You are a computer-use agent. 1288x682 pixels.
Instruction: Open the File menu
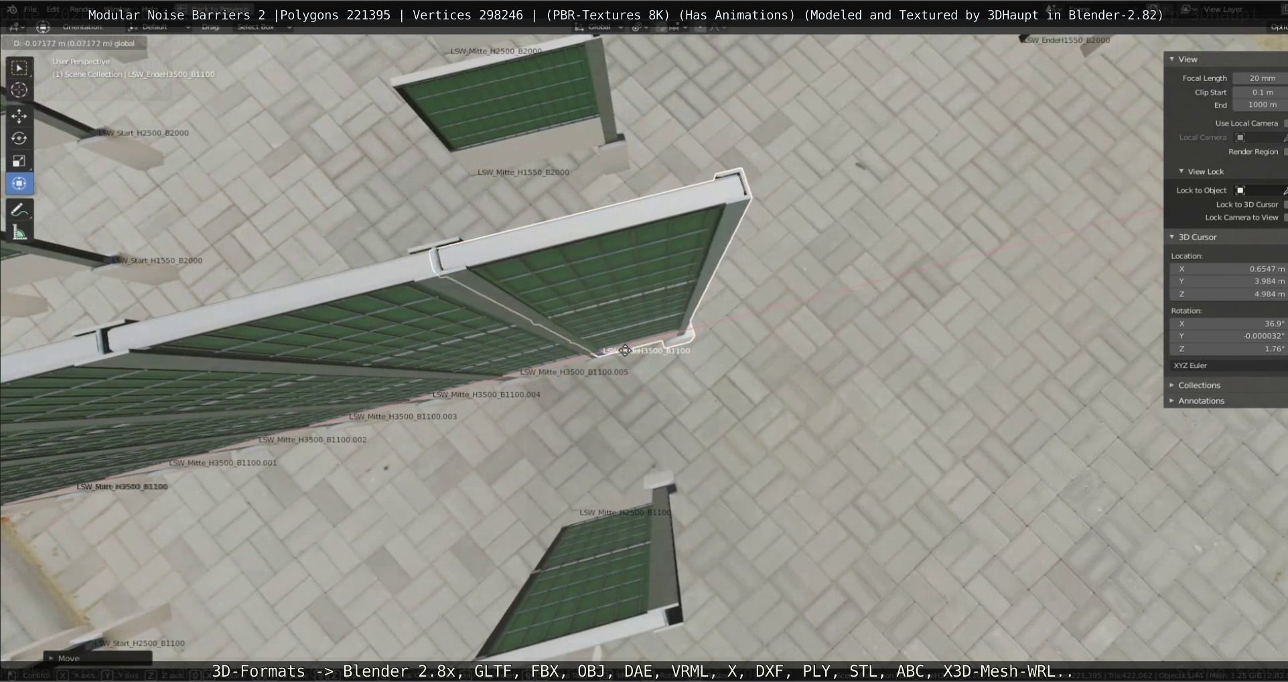tap(30, 9)
